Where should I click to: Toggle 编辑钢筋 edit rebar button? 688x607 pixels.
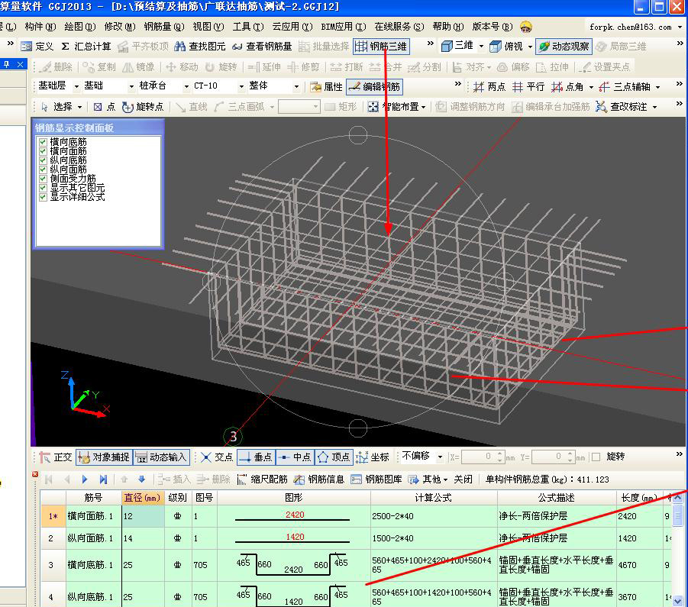pos(374,87)
